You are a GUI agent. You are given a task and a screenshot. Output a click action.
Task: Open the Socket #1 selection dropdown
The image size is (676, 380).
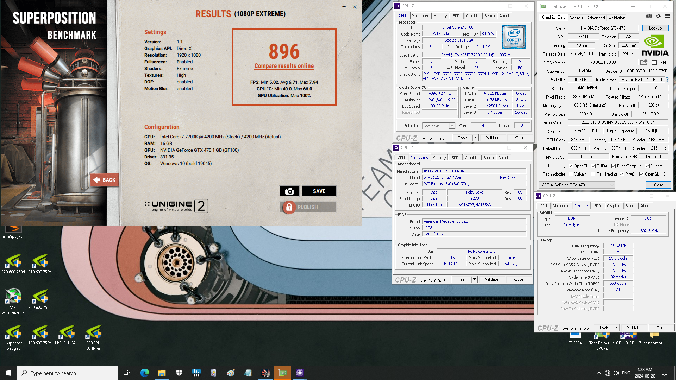(439, 126)
